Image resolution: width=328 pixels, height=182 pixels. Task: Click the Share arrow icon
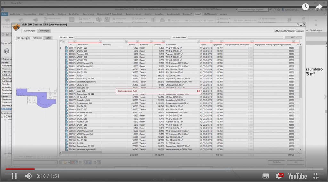(318, 6)
